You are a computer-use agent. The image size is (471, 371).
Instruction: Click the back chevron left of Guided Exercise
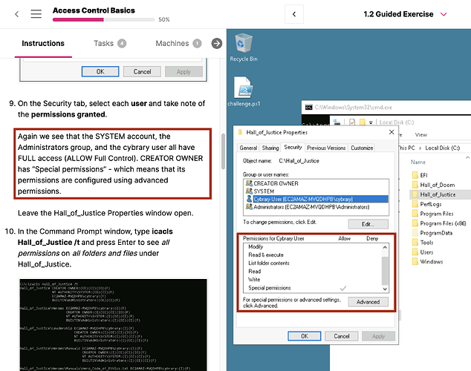[294, 14]
